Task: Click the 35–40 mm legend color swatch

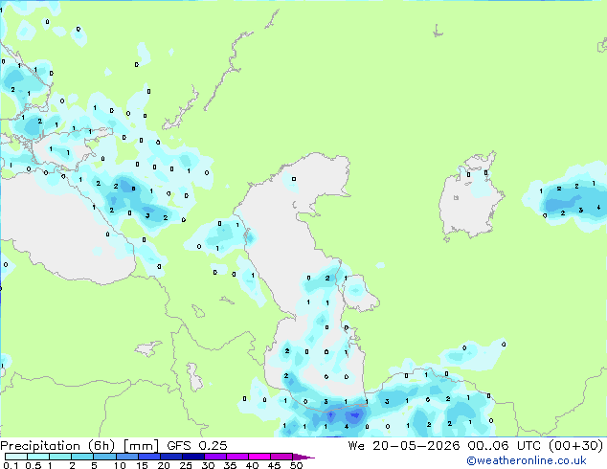Action: click(x=236, y=457)
